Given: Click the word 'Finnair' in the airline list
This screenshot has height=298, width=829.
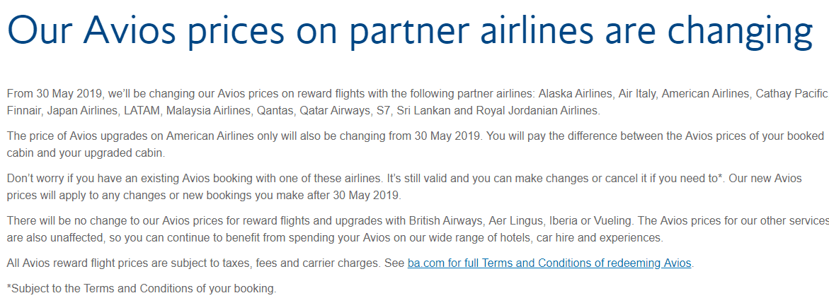Looking at the screenshot, I should point(24,111).
